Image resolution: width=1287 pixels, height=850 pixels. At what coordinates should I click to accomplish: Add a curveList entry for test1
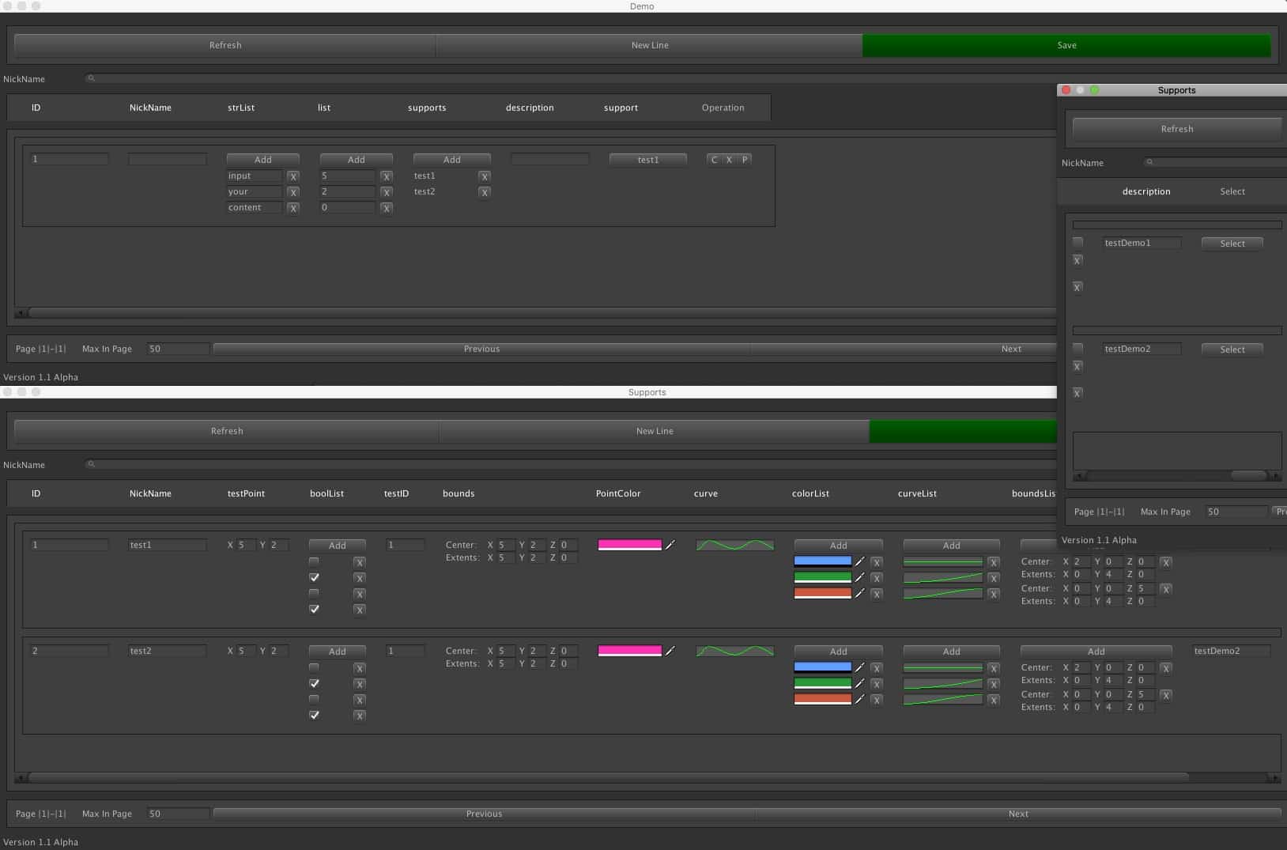pyautogui.click(x=951, y=546)
